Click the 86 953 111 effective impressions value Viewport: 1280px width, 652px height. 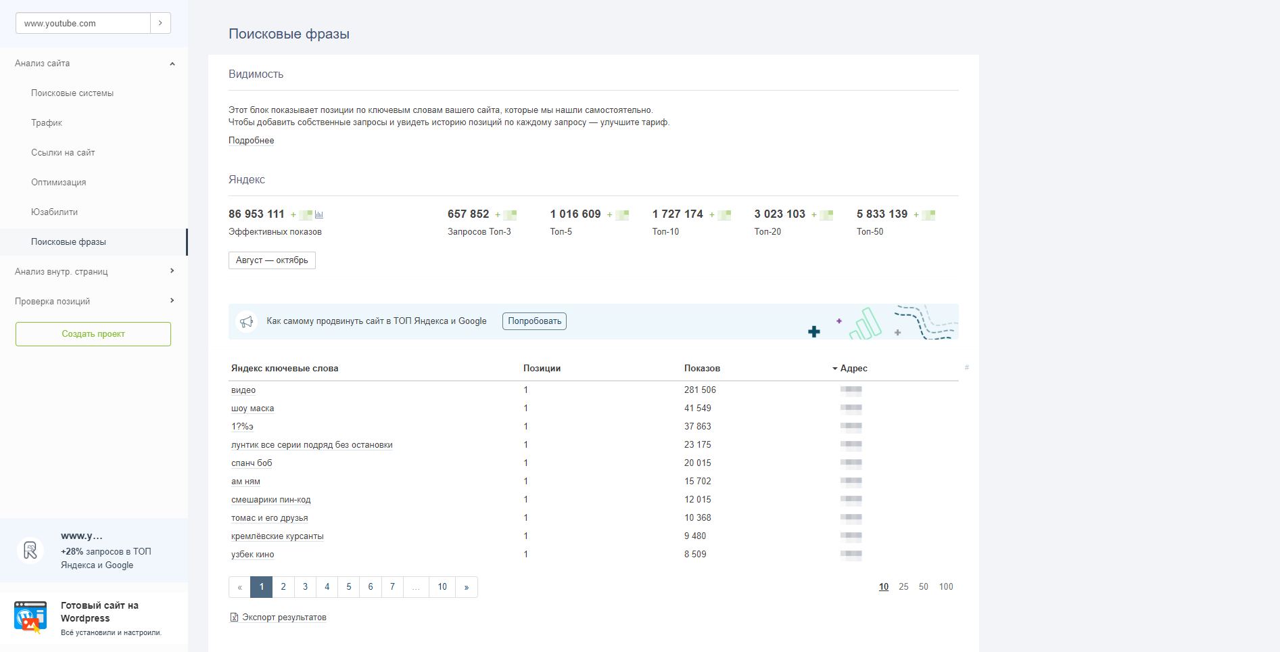(x=256, y=214)
